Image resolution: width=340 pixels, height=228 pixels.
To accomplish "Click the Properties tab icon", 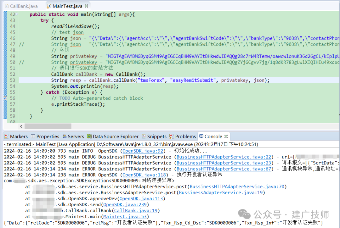I will click(x=33, y=136).
